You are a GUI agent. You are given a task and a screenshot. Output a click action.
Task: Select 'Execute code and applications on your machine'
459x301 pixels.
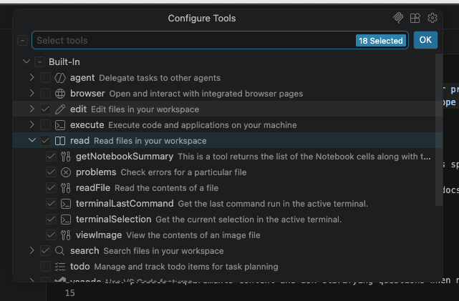[x=202, y=125]
